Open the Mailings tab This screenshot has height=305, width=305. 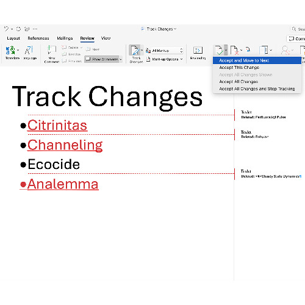click(65, 38)
